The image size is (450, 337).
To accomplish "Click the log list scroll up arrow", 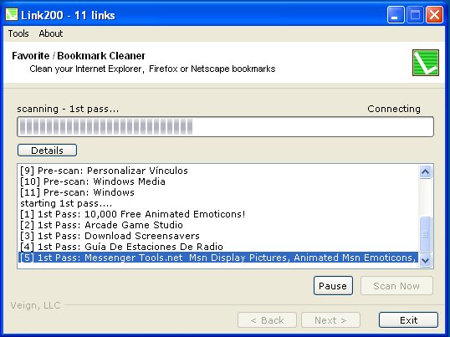I will coord(425,171).
